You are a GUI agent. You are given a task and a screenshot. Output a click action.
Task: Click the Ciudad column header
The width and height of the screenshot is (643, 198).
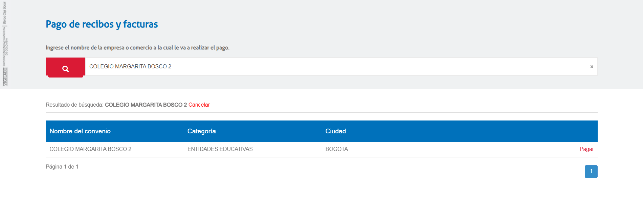pyautogui.click(x=336, y=131)
